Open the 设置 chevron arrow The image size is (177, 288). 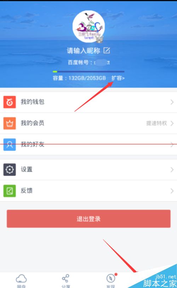172,170
